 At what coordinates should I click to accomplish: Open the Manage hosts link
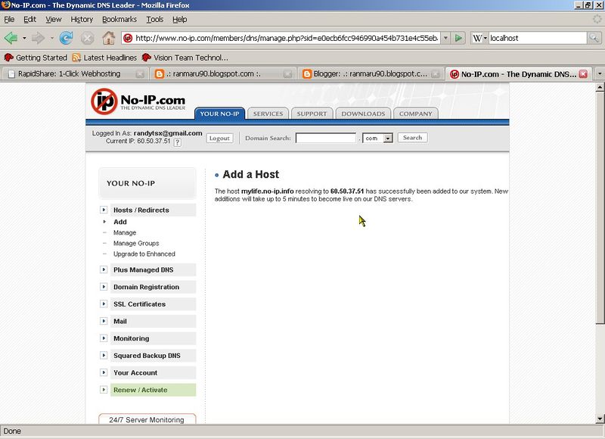(125, 232)
